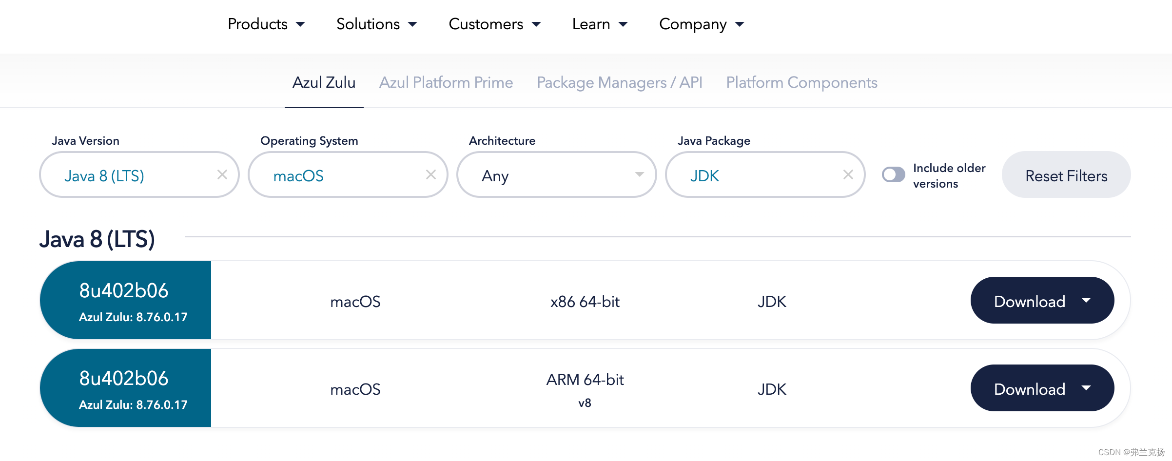Image resolution: width=1172 pixels, height=461 pixels.
Task: Clear the Java 8 (LTS) version filter
Action: coord(222,174)
